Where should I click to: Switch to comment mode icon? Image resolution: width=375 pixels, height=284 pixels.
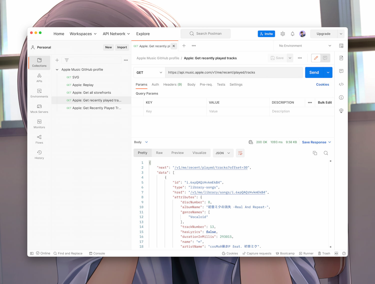tap(325, 58)
